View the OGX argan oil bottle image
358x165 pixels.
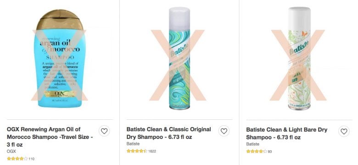(60, 59)
